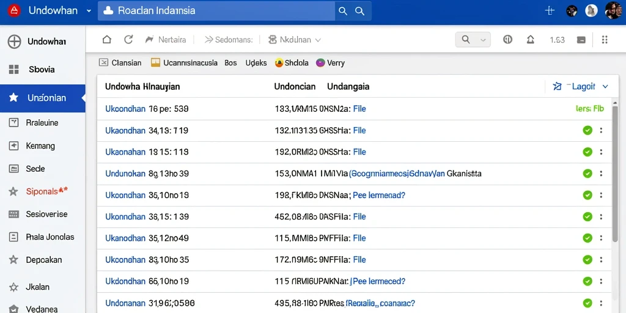Toggle green check on Ukondhan 66,10ho 19 row
The height and width of the screenshot is (313, 626).
pos(587,281)
